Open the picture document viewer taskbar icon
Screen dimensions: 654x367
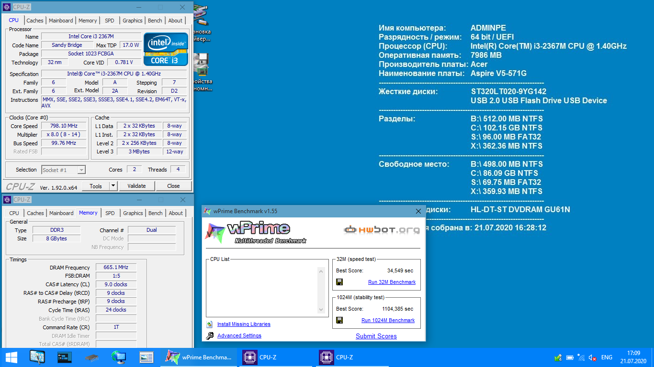(146, 357)
